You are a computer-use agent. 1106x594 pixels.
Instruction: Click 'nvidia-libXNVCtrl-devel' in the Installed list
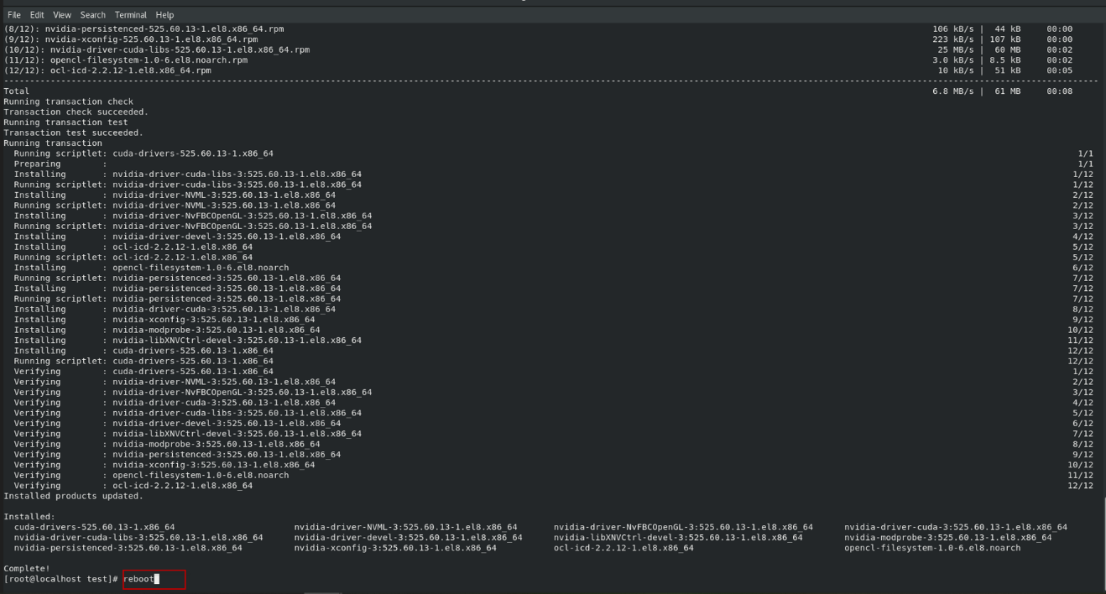tap(678, 537)
